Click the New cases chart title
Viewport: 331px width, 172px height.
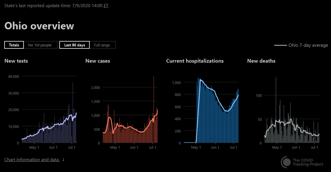(x=98, y=61)
